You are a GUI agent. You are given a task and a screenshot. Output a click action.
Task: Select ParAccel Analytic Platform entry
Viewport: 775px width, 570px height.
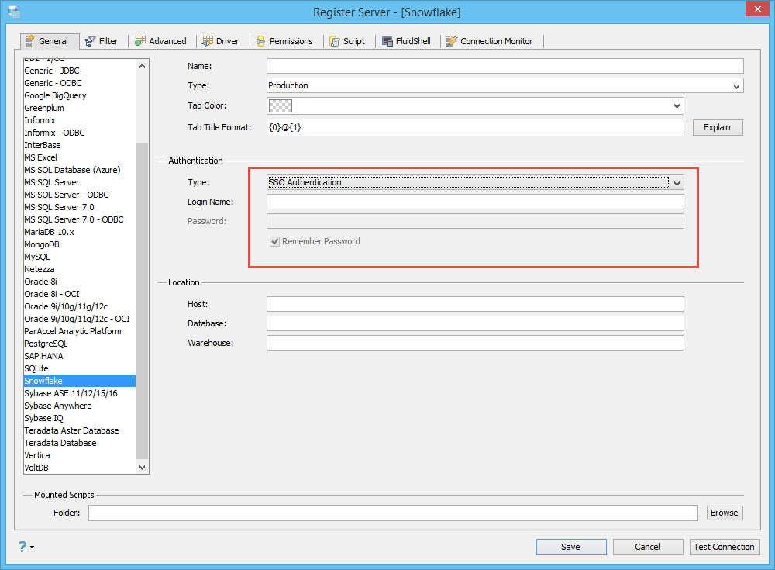coord(80,331)
